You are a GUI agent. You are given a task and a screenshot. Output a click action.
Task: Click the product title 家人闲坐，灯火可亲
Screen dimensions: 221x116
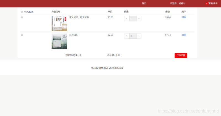coord(79,17)
